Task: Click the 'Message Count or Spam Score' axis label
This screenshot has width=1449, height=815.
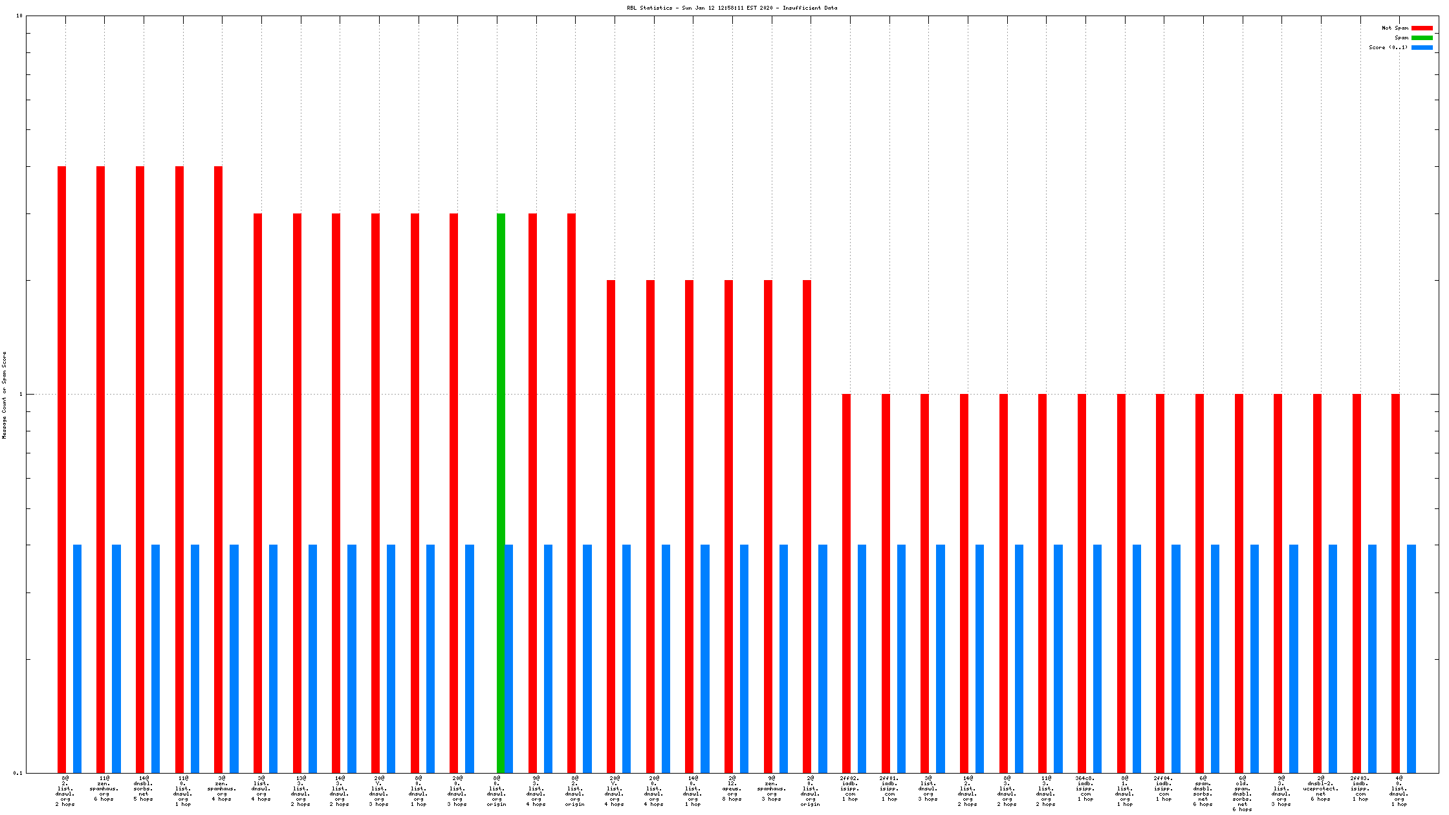Action: (5, 395)
